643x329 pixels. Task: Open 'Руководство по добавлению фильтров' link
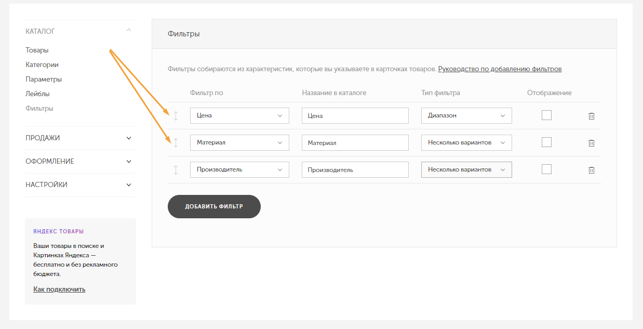tap(500, 69)
